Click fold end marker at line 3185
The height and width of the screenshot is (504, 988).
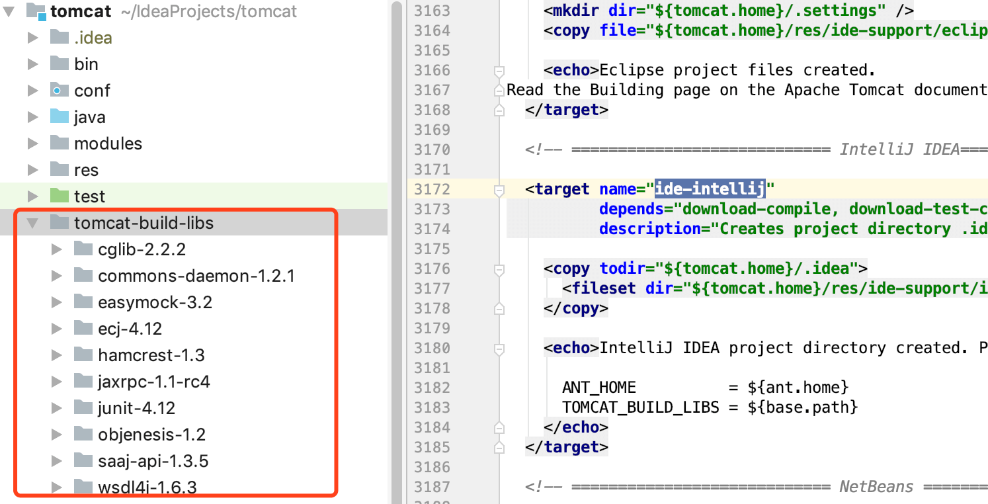coord(499,447)
